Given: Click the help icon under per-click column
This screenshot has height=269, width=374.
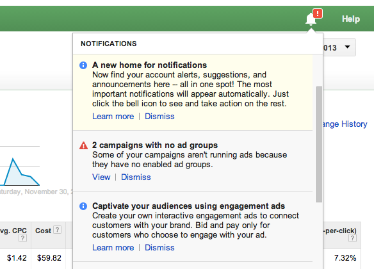Looking at the screenshot, I should click(352, 238).
